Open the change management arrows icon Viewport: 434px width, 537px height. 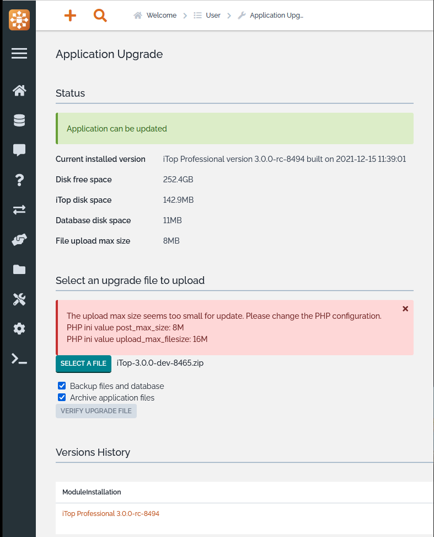[x=19, y=210]
